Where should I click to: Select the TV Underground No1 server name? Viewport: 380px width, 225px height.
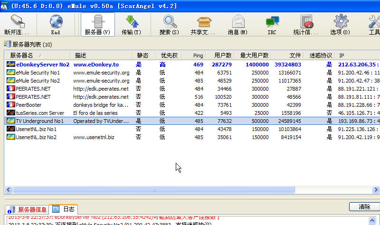click(39, 121)
